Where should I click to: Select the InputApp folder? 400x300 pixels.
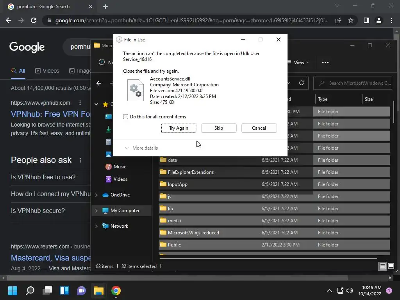tap(274, 184)
